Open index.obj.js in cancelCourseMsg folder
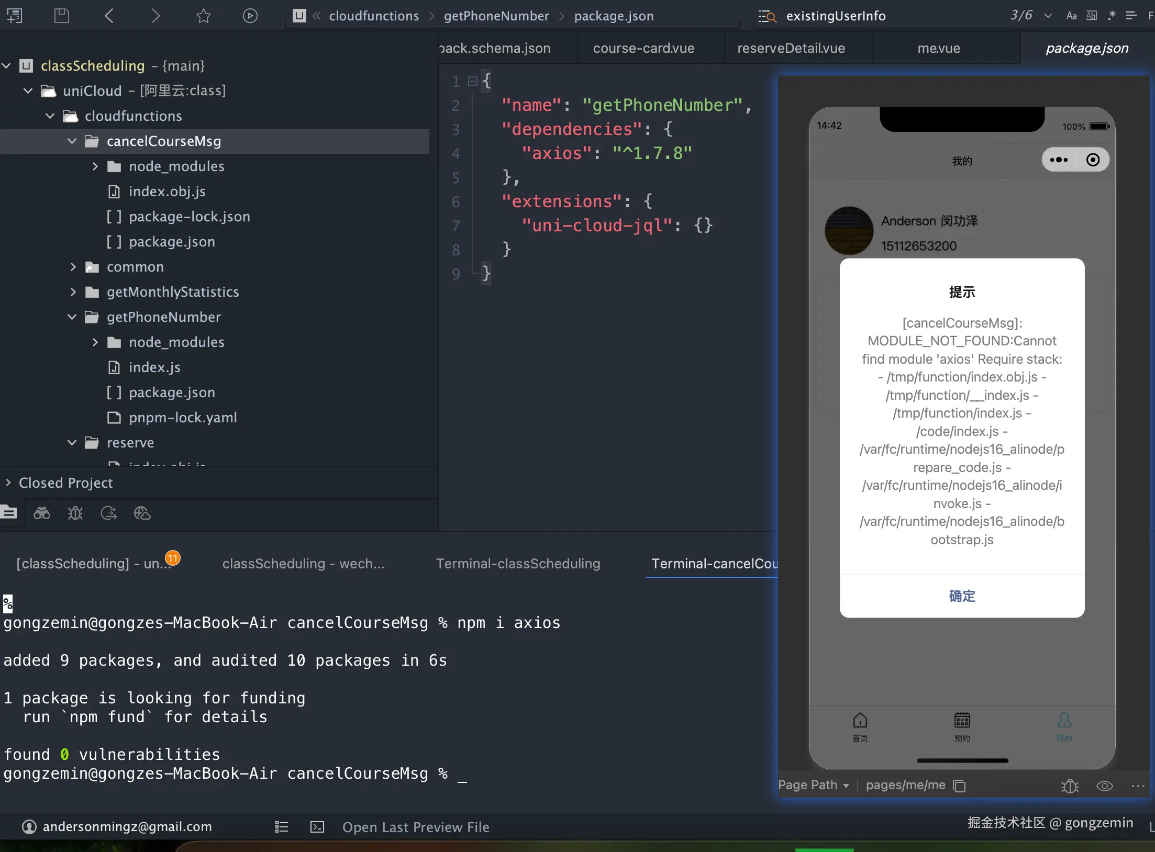The image size is (1155, 852). click(167, 192)
